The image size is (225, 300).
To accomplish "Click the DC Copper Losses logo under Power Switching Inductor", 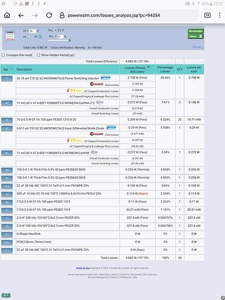I will 74,91.
